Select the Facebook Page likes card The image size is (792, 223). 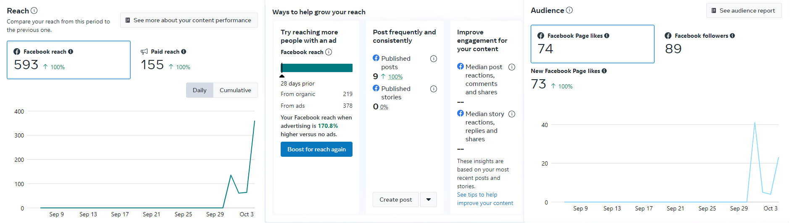592,44
